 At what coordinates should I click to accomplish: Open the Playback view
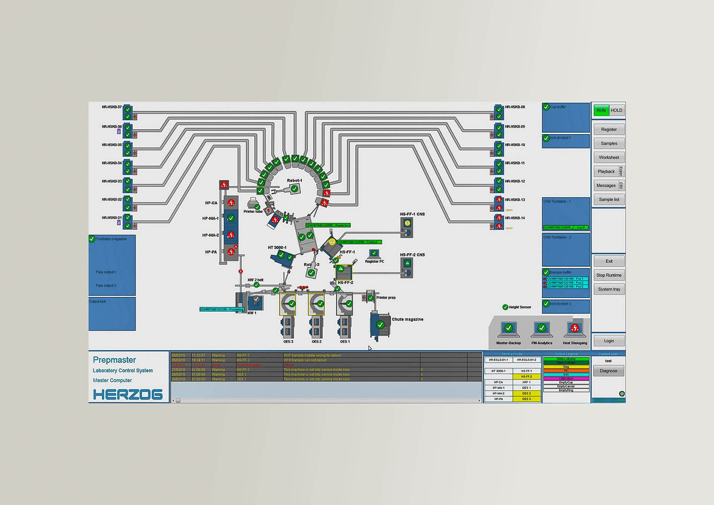coord(606,171)
